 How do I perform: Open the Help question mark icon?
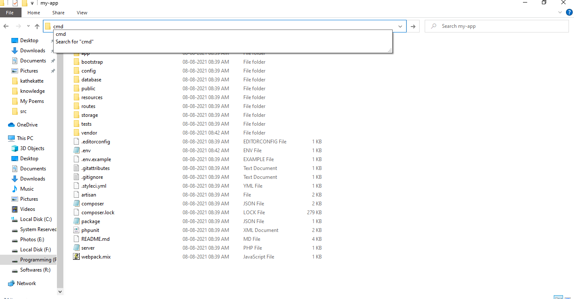pyautogui.click(x=569, y=13)
